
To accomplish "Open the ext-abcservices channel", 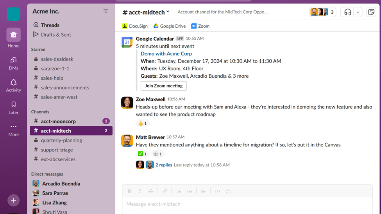I will tap(71, 159).
